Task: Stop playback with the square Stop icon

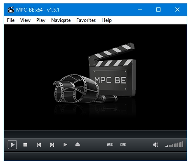Action: click(25, 145)
